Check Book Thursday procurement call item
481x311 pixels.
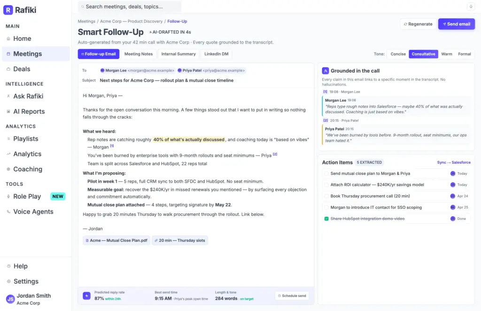pyautogui.click(x=326, y=196)
